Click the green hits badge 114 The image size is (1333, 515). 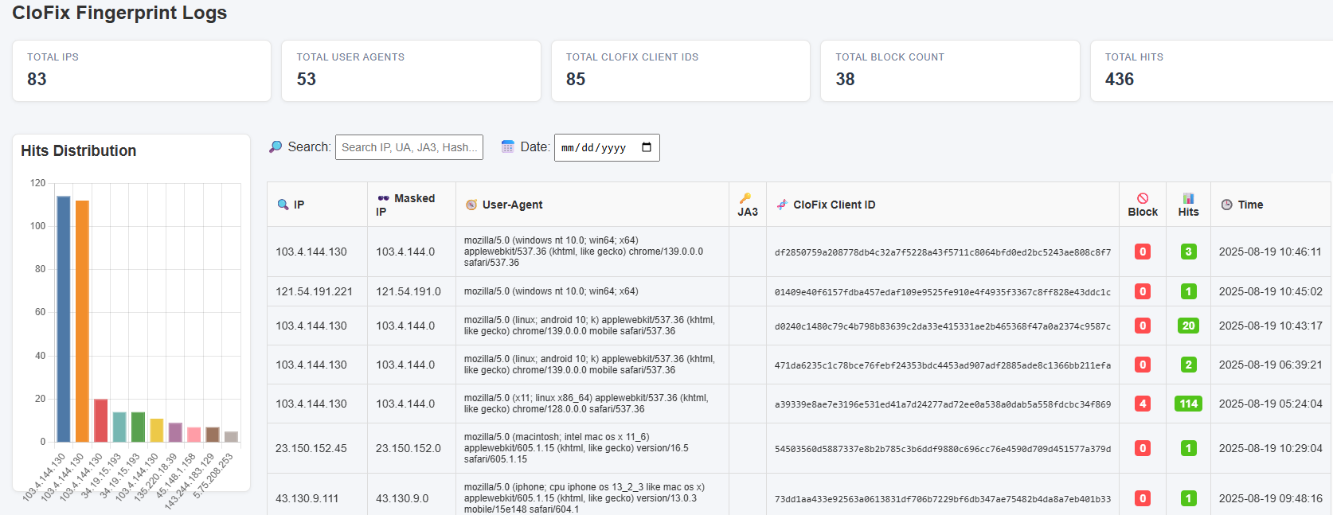1189,404
